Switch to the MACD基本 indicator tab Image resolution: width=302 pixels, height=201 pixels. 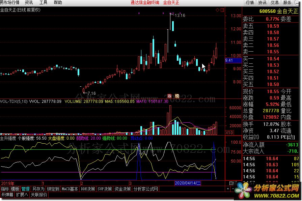70,189
